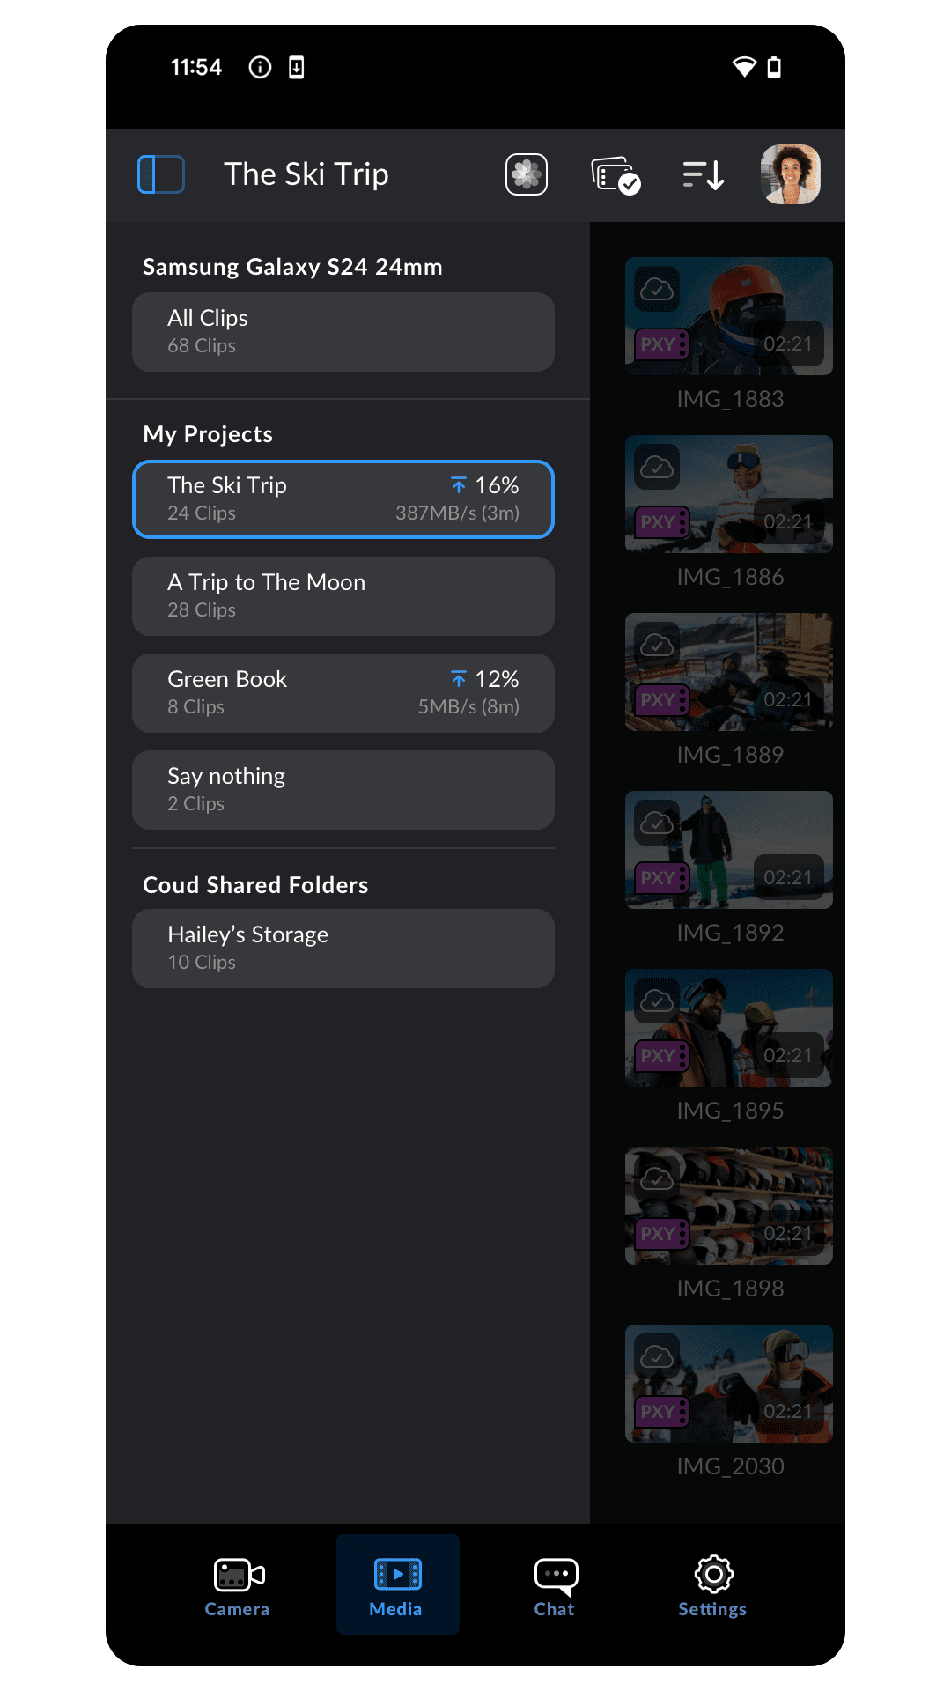Open the sort order menu
This screenshot has width=951, height=1691.
point(704,174)
